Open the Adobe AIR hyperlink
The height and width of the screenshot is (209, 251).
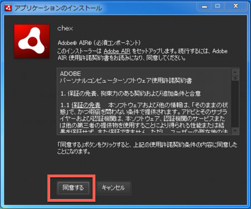click(117, 51)
